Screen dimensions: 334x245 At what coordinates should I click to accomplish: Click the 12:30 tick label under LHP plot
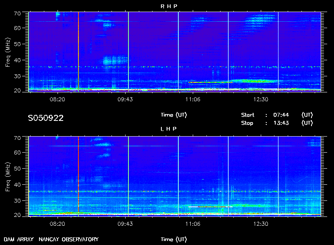[261, 224]
